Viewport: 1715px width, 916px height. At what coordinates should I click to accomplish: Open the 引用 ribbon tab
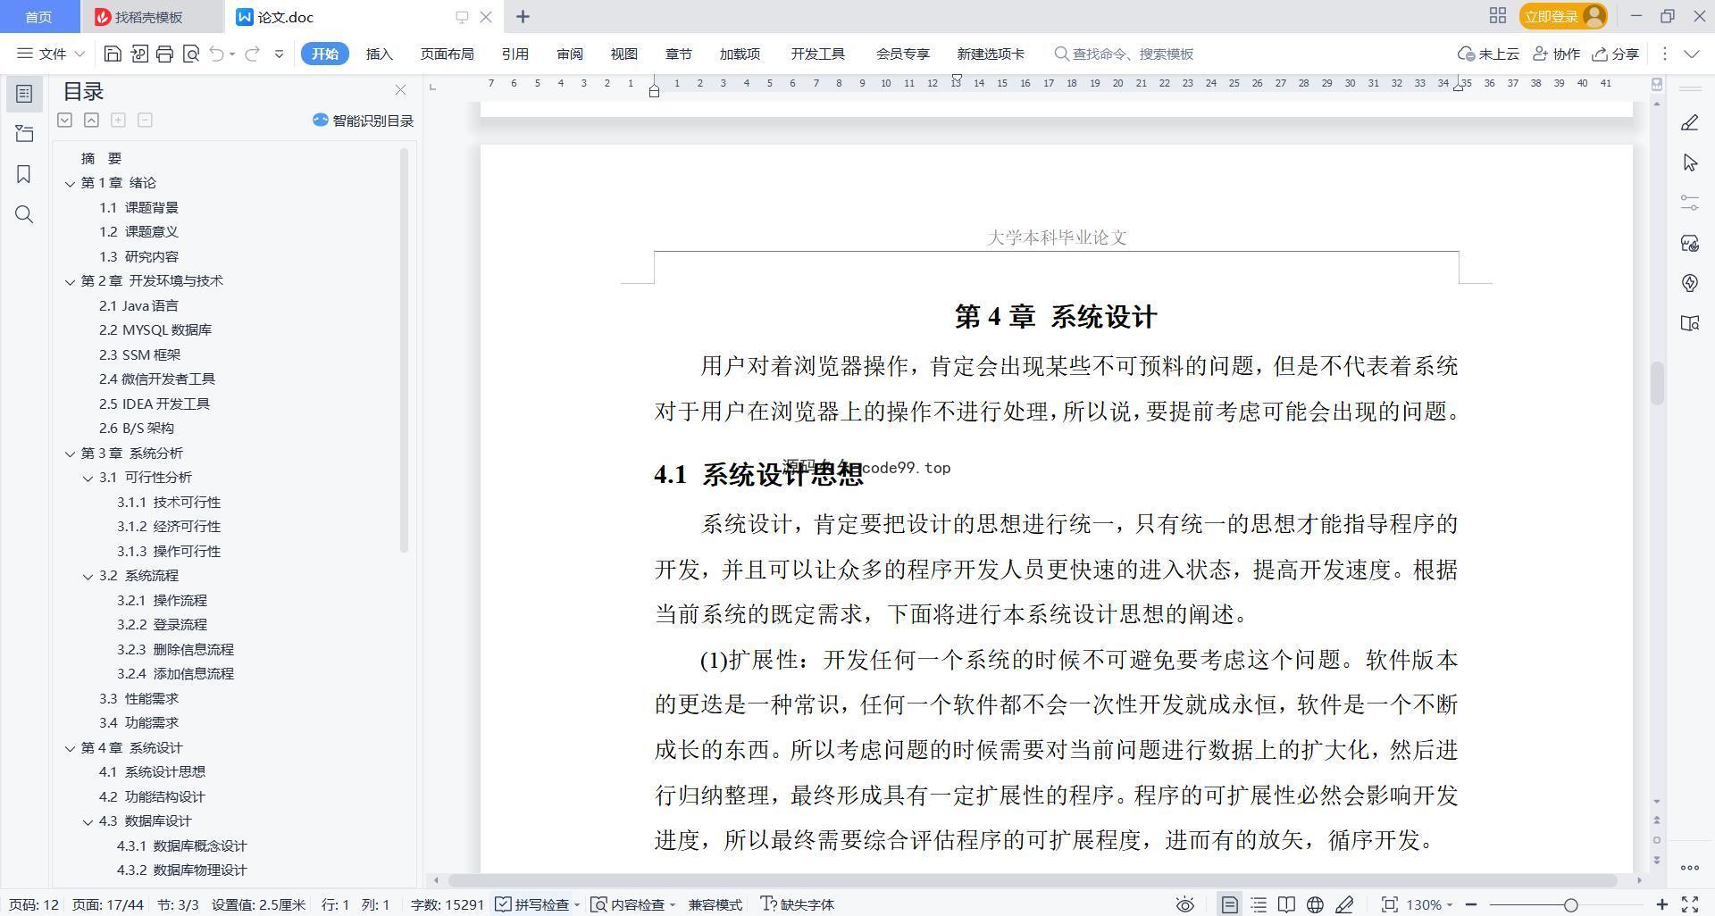point(514,54)
